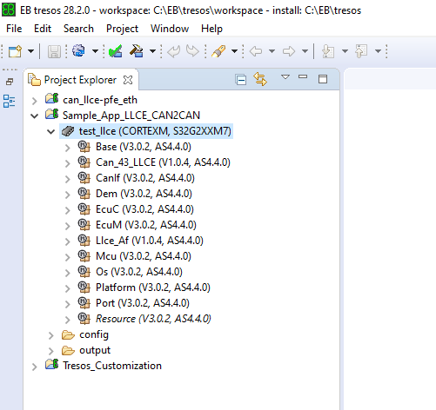Minimize the Project Explorer panel
The height and width of the screenshot is (410, 436).
303,76
